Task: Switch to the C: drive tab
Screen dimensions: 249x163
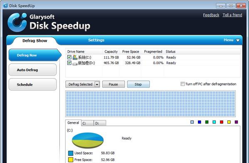Action: click(88, 123)
